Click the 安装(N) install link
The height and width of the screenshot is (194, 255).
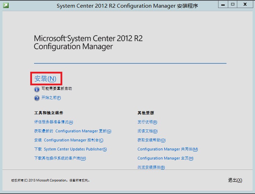(x=45, y=79)
